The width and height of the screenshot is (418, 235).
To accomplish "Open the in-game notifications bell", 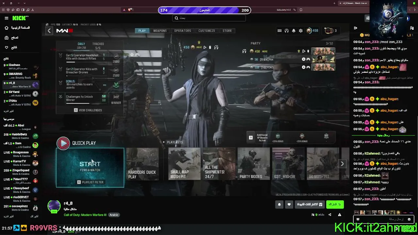I will click(294, 31).
